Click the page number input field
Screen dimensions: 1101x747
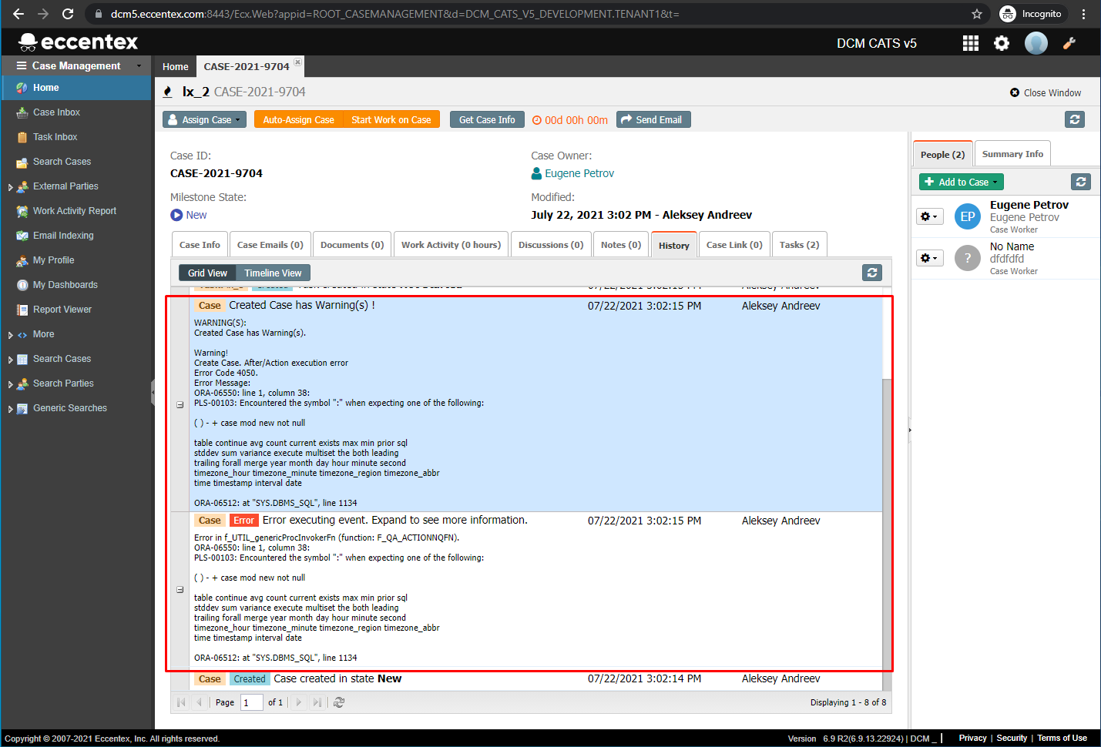pyautogui.click(x=252, y=702)
